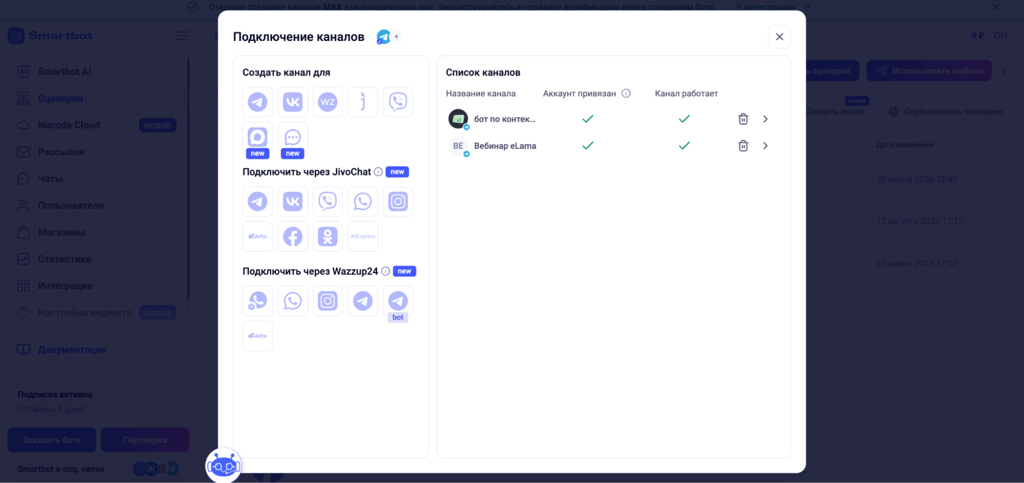The height and width of the screenshot is (483, 1024).
Task: Select the Viber channel icon
Action: [x=398, y=102]
